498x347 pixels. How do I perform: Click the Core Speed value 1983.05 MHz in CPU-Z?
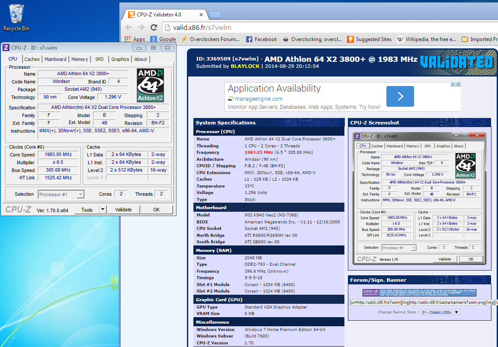click(58, 154)
